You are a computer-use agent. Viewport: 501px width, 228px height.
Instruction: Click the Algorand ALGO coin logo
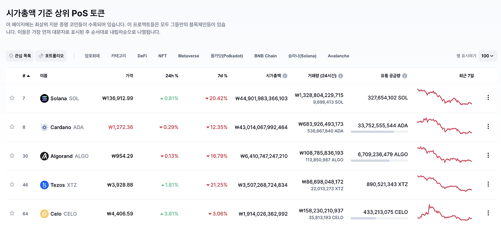(x=45, y=156)
